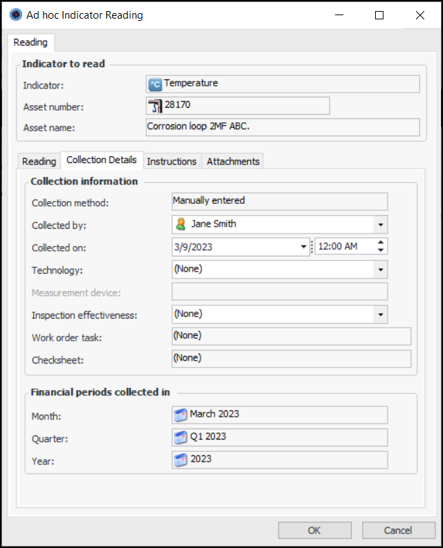Click the March 2023 calendar icon

pyautogui.click(x=181, y=415)
